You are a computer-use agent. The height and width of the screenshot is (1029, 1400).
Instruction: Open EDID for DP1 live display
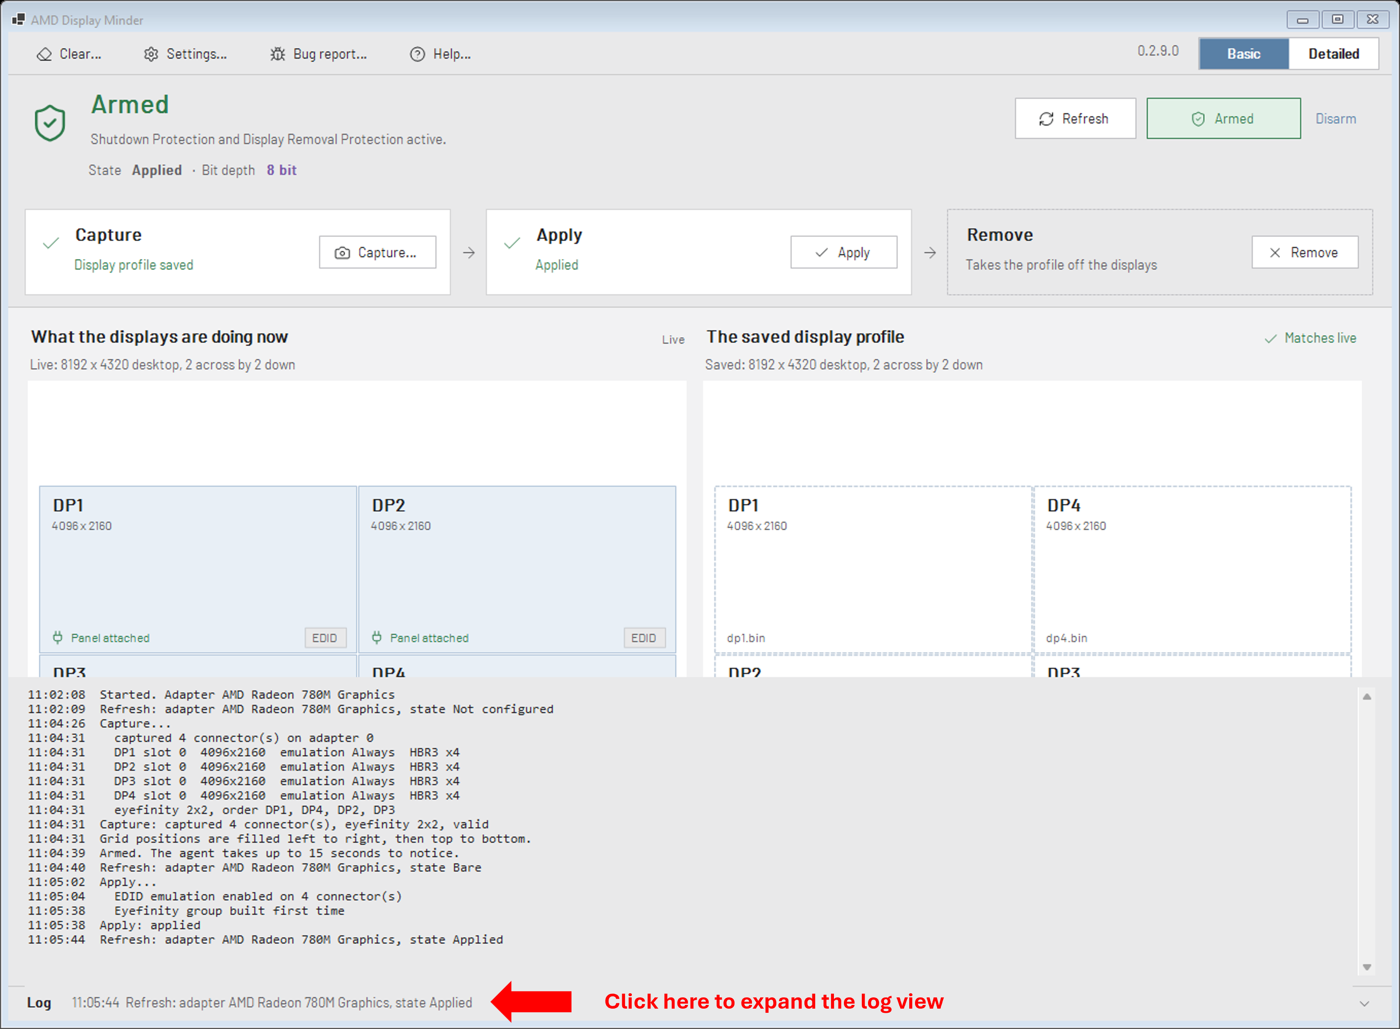(x=324, y=638)
